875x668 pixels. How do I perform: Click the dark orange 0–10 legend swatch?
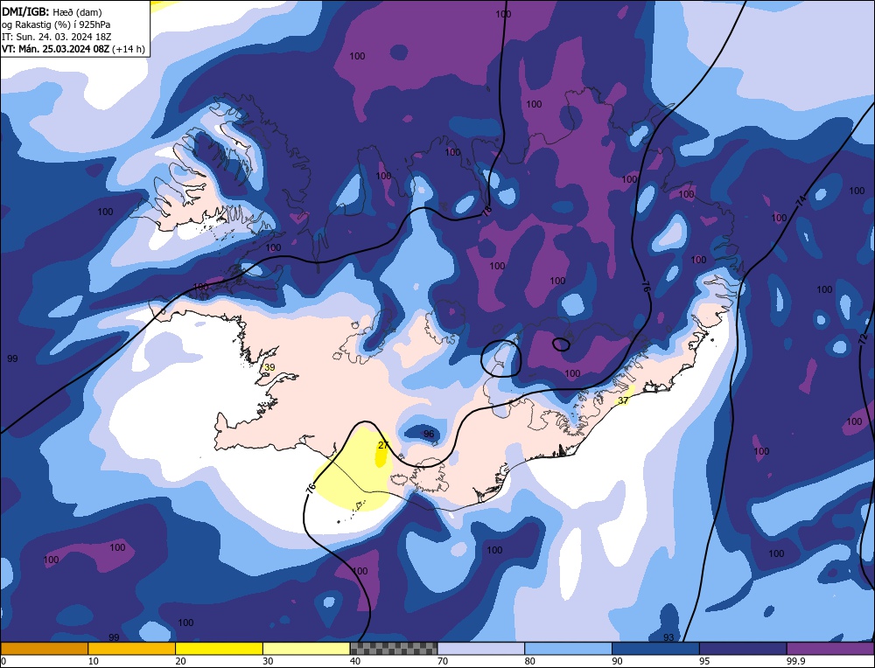pyautogui.click(x=44, y=649)
